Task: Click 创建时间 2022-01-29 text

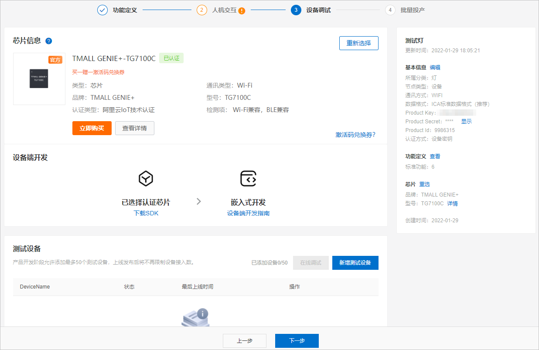Action: tap(432, 221)
